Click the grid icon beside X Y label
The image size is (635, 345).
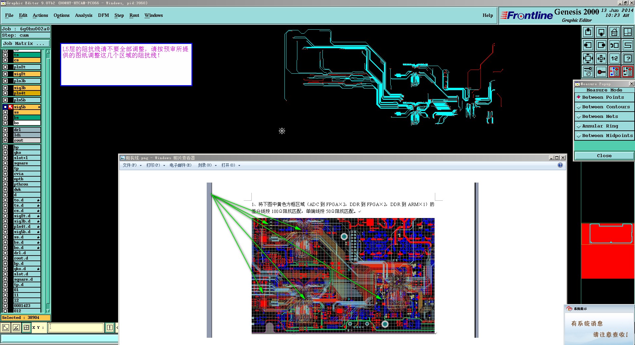pyautogui.click(x=26, y=328)
